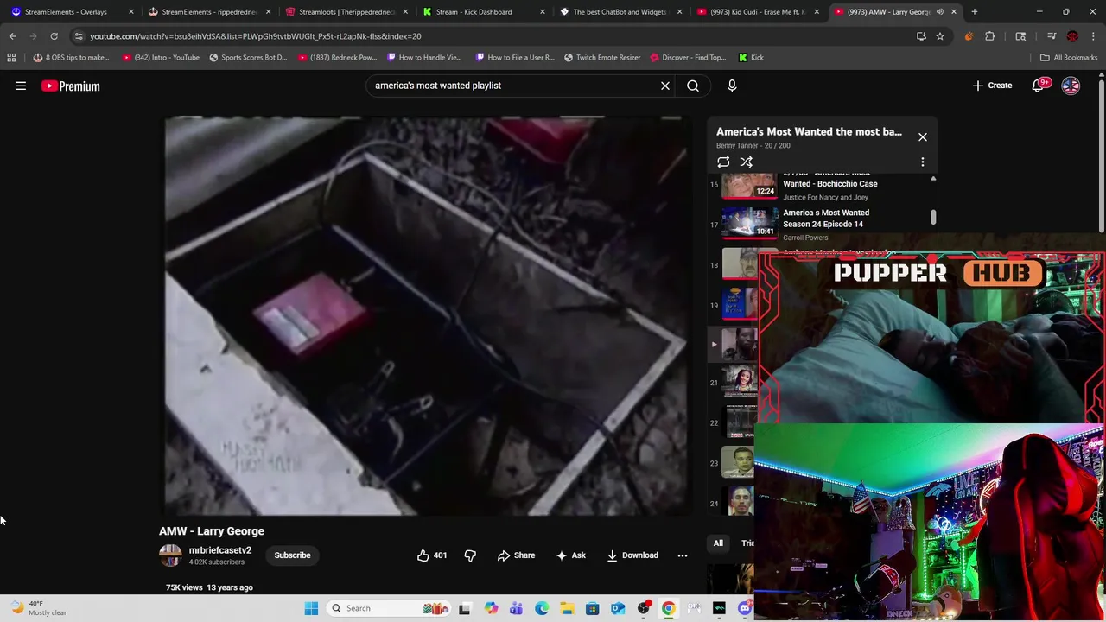Open mrbriefcasetv2 channel name link
The image size is (1106, 622).
tap(220, 550)
